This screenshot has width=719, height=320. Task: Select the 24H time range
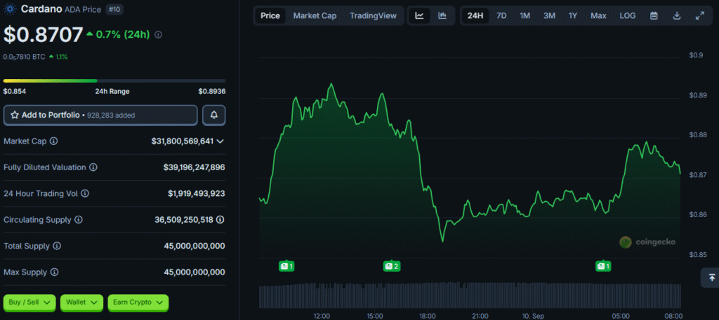475,15
